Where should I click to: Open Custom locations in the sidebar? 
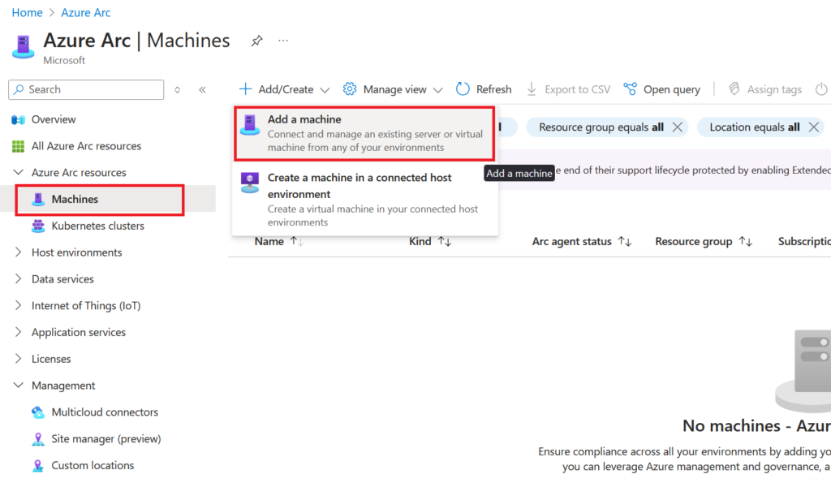pyautogui.click(x=93, y=465)
